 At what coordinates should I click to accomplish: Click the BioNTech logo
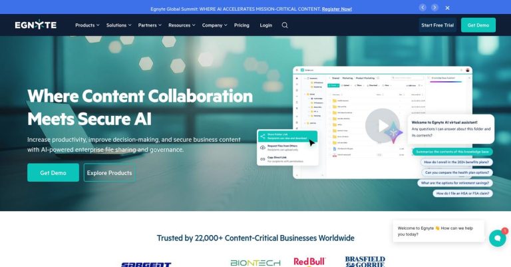(x=255, y=263)
